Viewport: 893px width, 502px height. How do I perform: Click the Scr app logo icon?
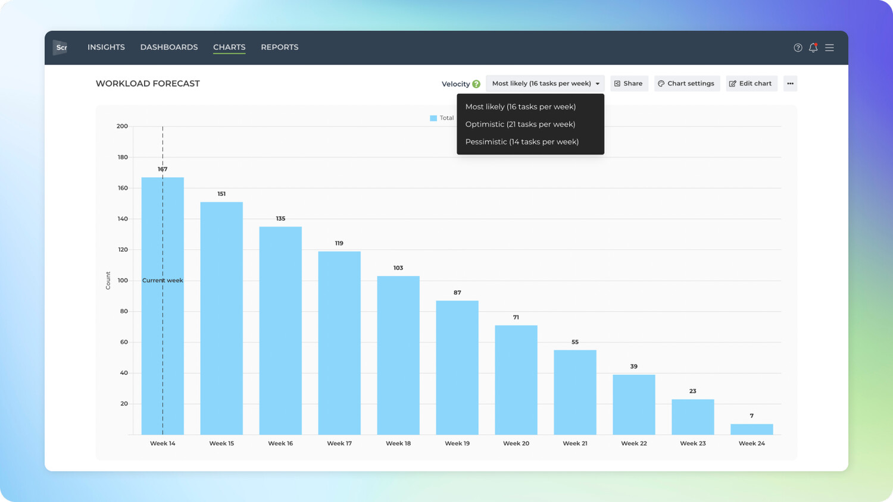(60, 48)
